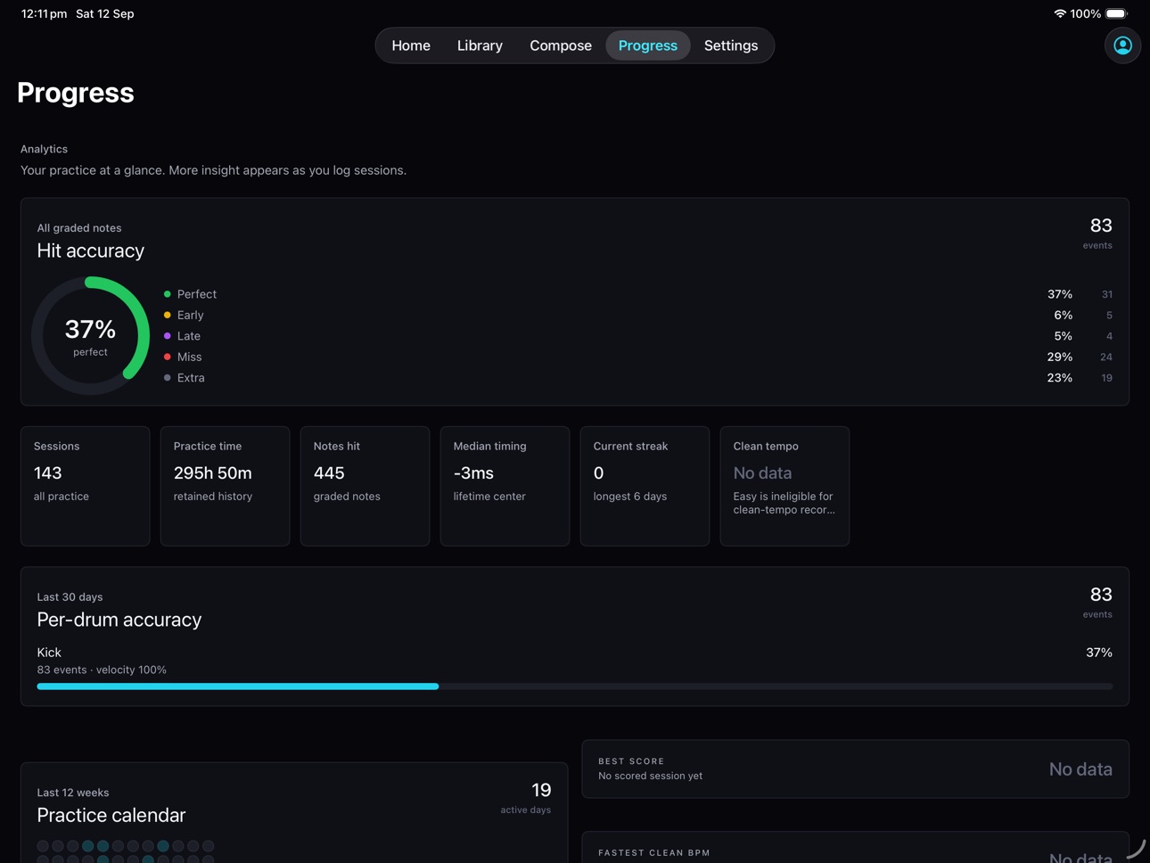Select the Sessions stat card
Image resolution: width=1150 pixels, height=863 pixels.
[x=86, y=486]
